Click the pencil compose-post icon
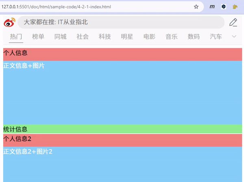Screen dimensions: 244x182 233,22
